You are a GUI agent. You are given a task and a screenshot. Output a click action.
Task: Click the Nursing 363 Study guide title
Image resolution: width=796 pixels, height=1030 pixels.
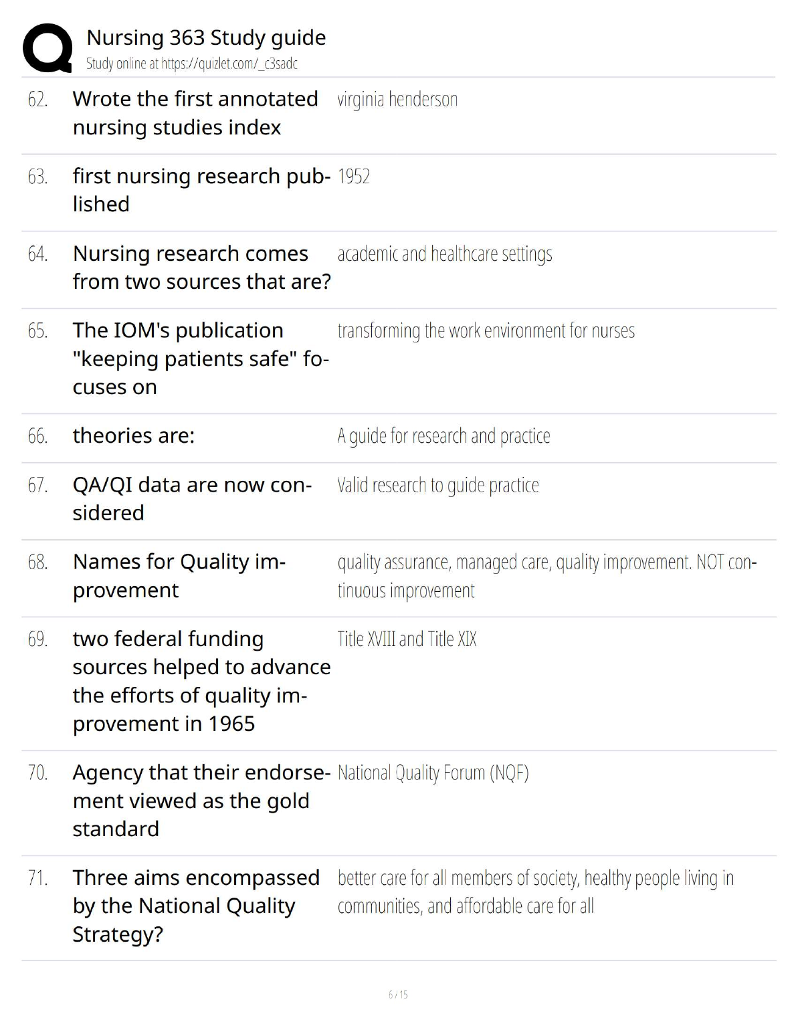pos(206,37)
